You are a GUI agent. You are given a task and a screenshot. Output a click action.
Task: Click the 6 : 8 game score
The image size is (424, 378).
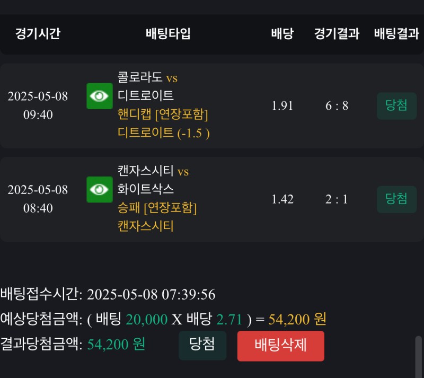(337, 106)
